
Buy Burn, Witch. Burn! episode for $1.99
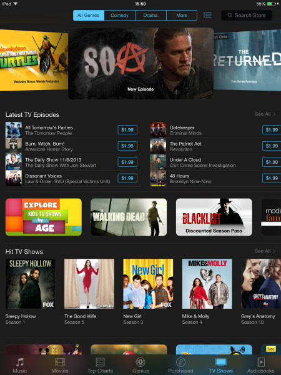click(x=127, y=146)
